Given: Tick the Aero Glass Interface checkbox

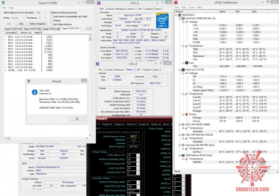Looking at the screenshot, I should [52, 24].
